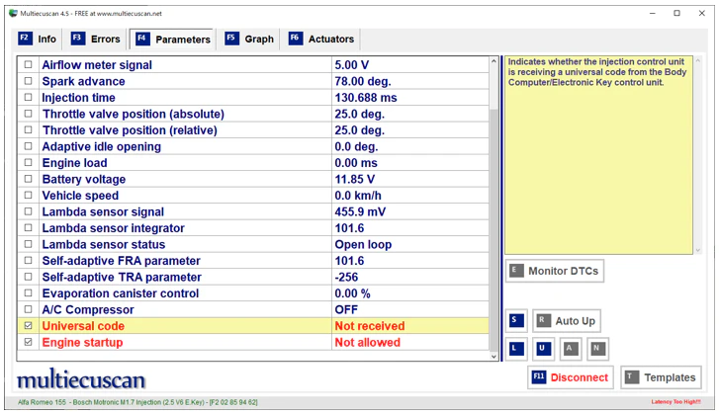Click the description panel scroll-down arrow
Viewport: 719px width, 414px height.
coord(698,250)
